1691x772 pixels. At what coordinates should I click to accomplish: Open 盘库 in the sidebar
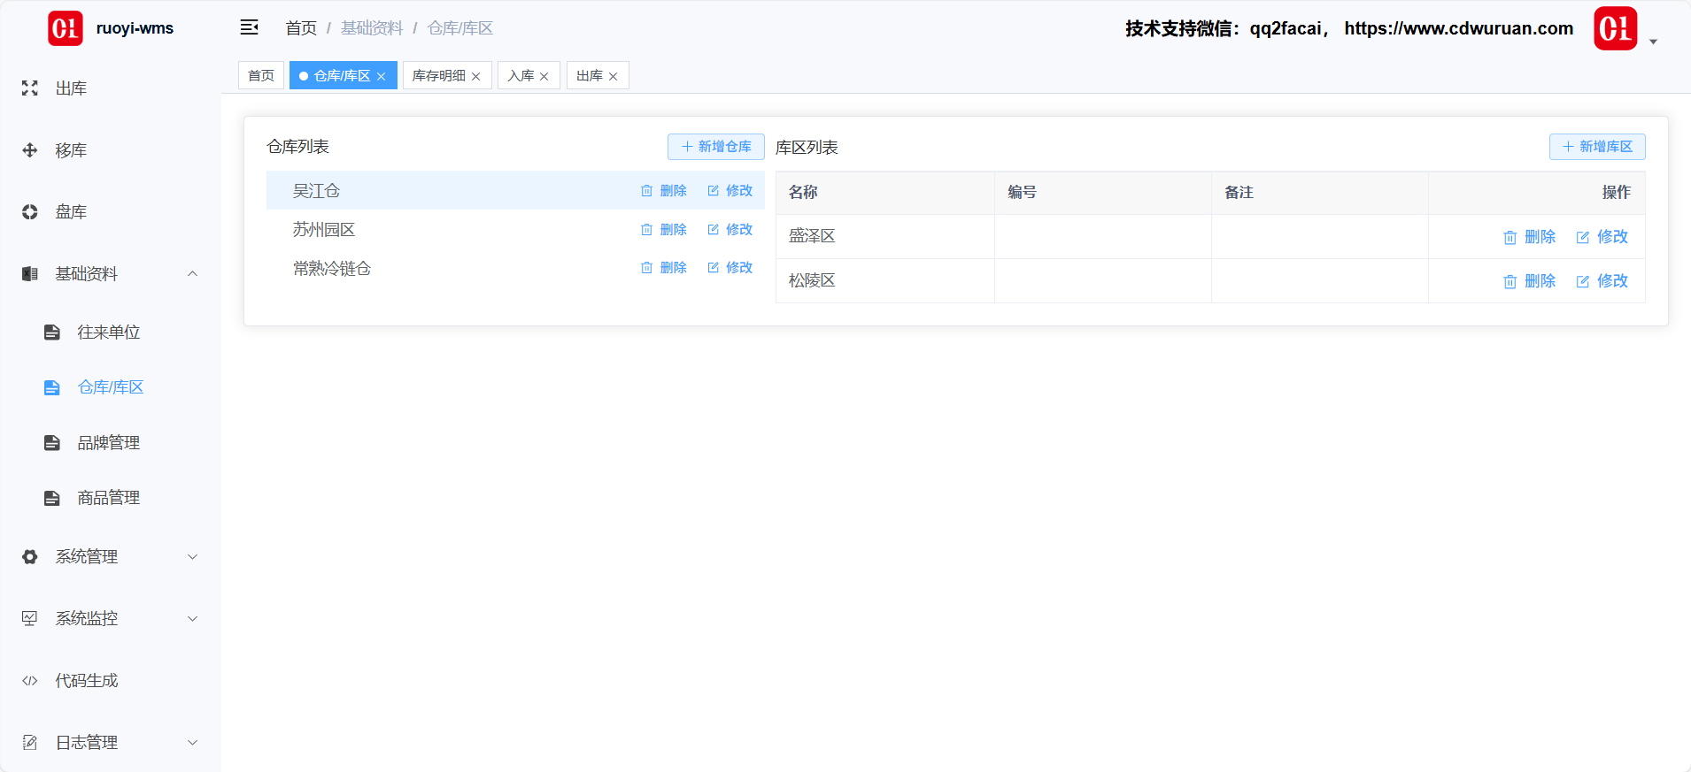click(111, 212)
